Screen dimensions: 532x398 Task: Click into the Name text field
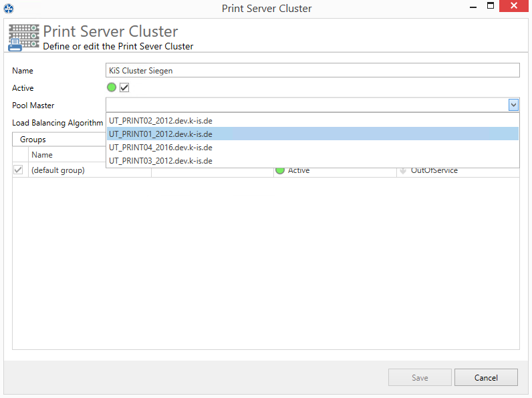click(312, 70)
